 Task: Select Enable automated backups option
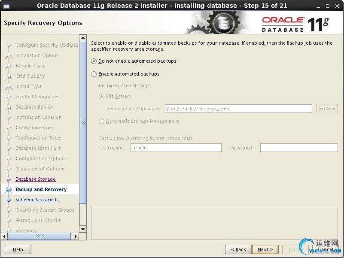125,74
